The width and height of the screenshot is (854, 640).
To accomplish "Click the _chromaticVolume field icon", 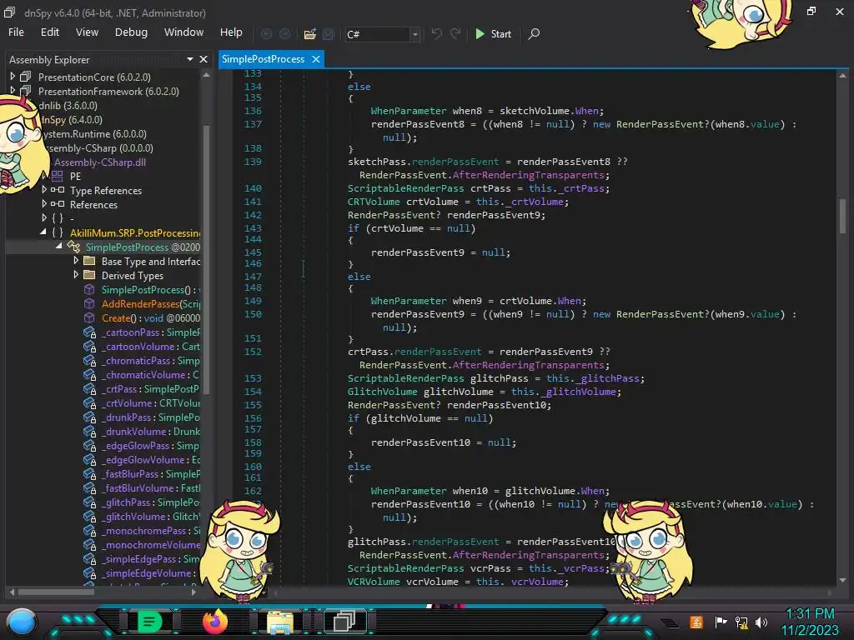I will (x=89, y=375).
